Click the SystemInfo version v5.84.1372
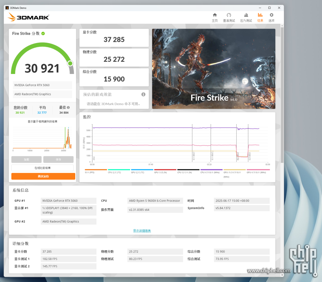 tap(242, 208)
